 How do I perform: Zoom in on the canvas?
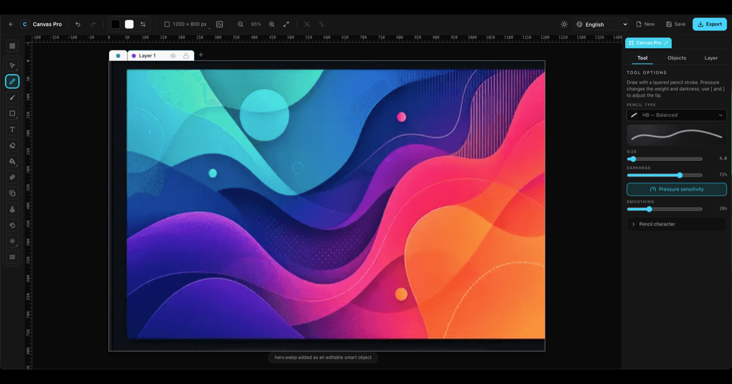tap(271, 24)
